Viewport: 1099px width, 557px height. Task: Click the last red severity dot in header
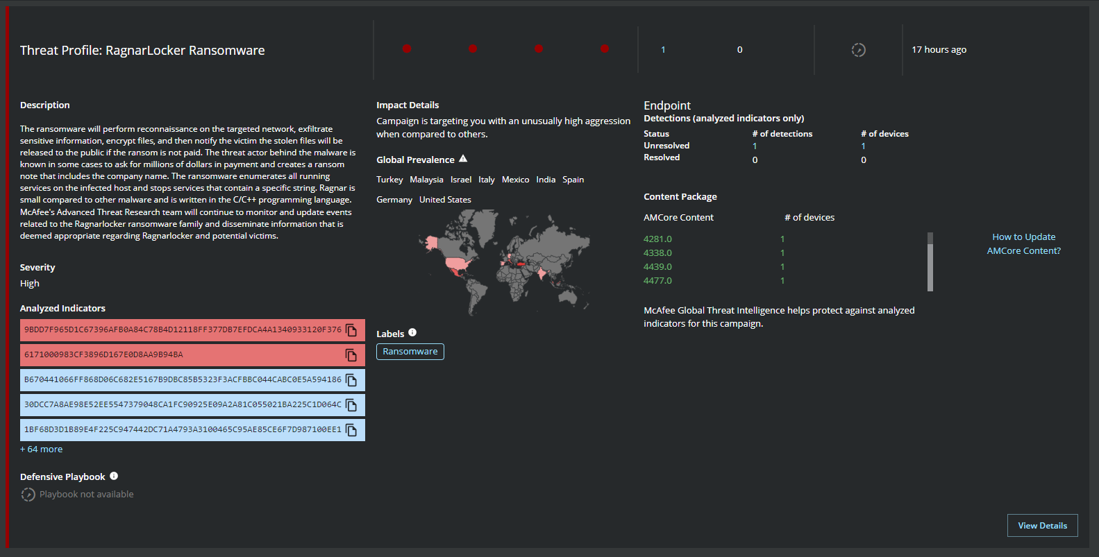[x=605, y=49]
